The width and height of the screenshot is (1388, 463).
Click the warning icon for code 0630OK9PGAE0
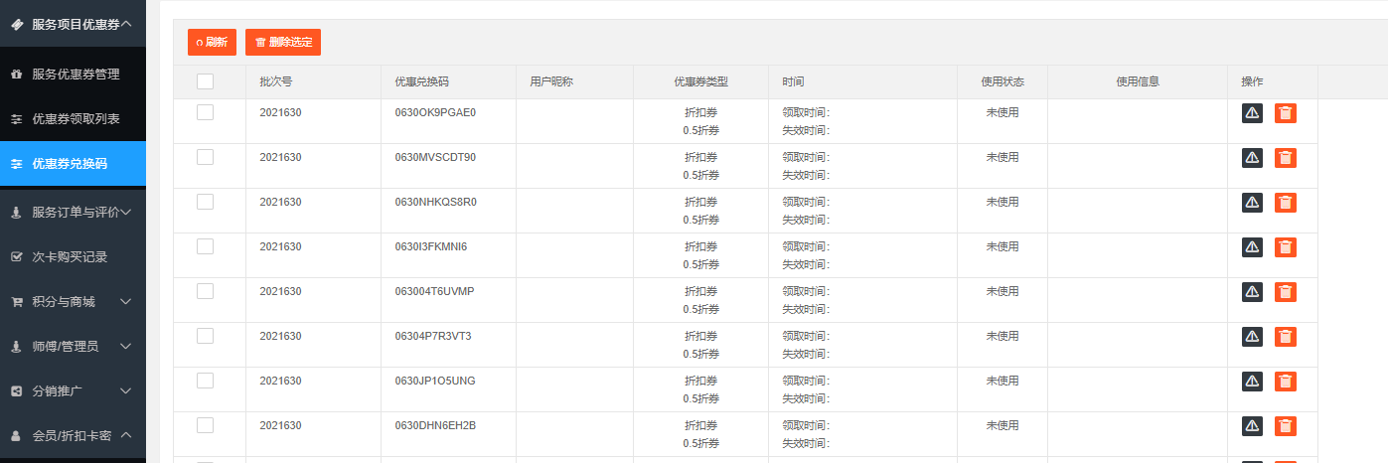click(x=1252, y=113)
